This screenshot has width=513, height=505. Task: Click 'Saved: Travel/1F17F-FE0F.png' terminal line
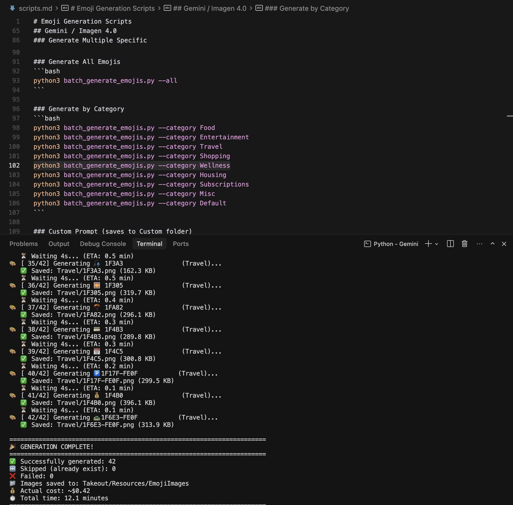tap(97, 381)
